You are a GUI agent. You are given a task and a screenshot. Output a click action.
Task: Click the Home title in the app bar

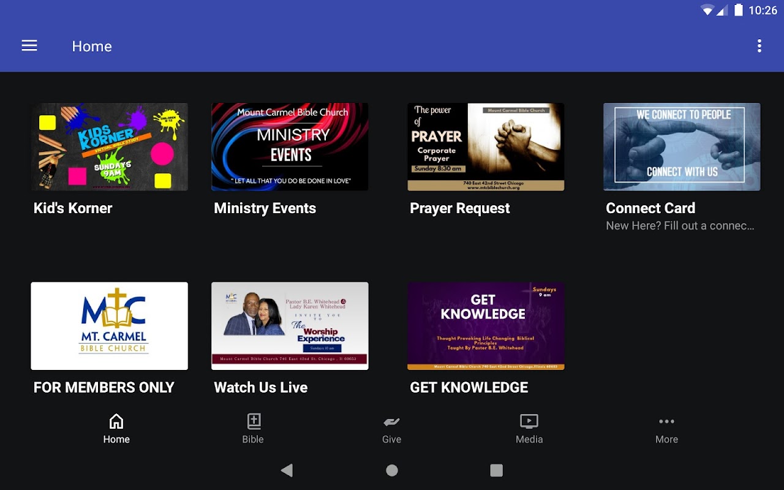click(92, 47)
